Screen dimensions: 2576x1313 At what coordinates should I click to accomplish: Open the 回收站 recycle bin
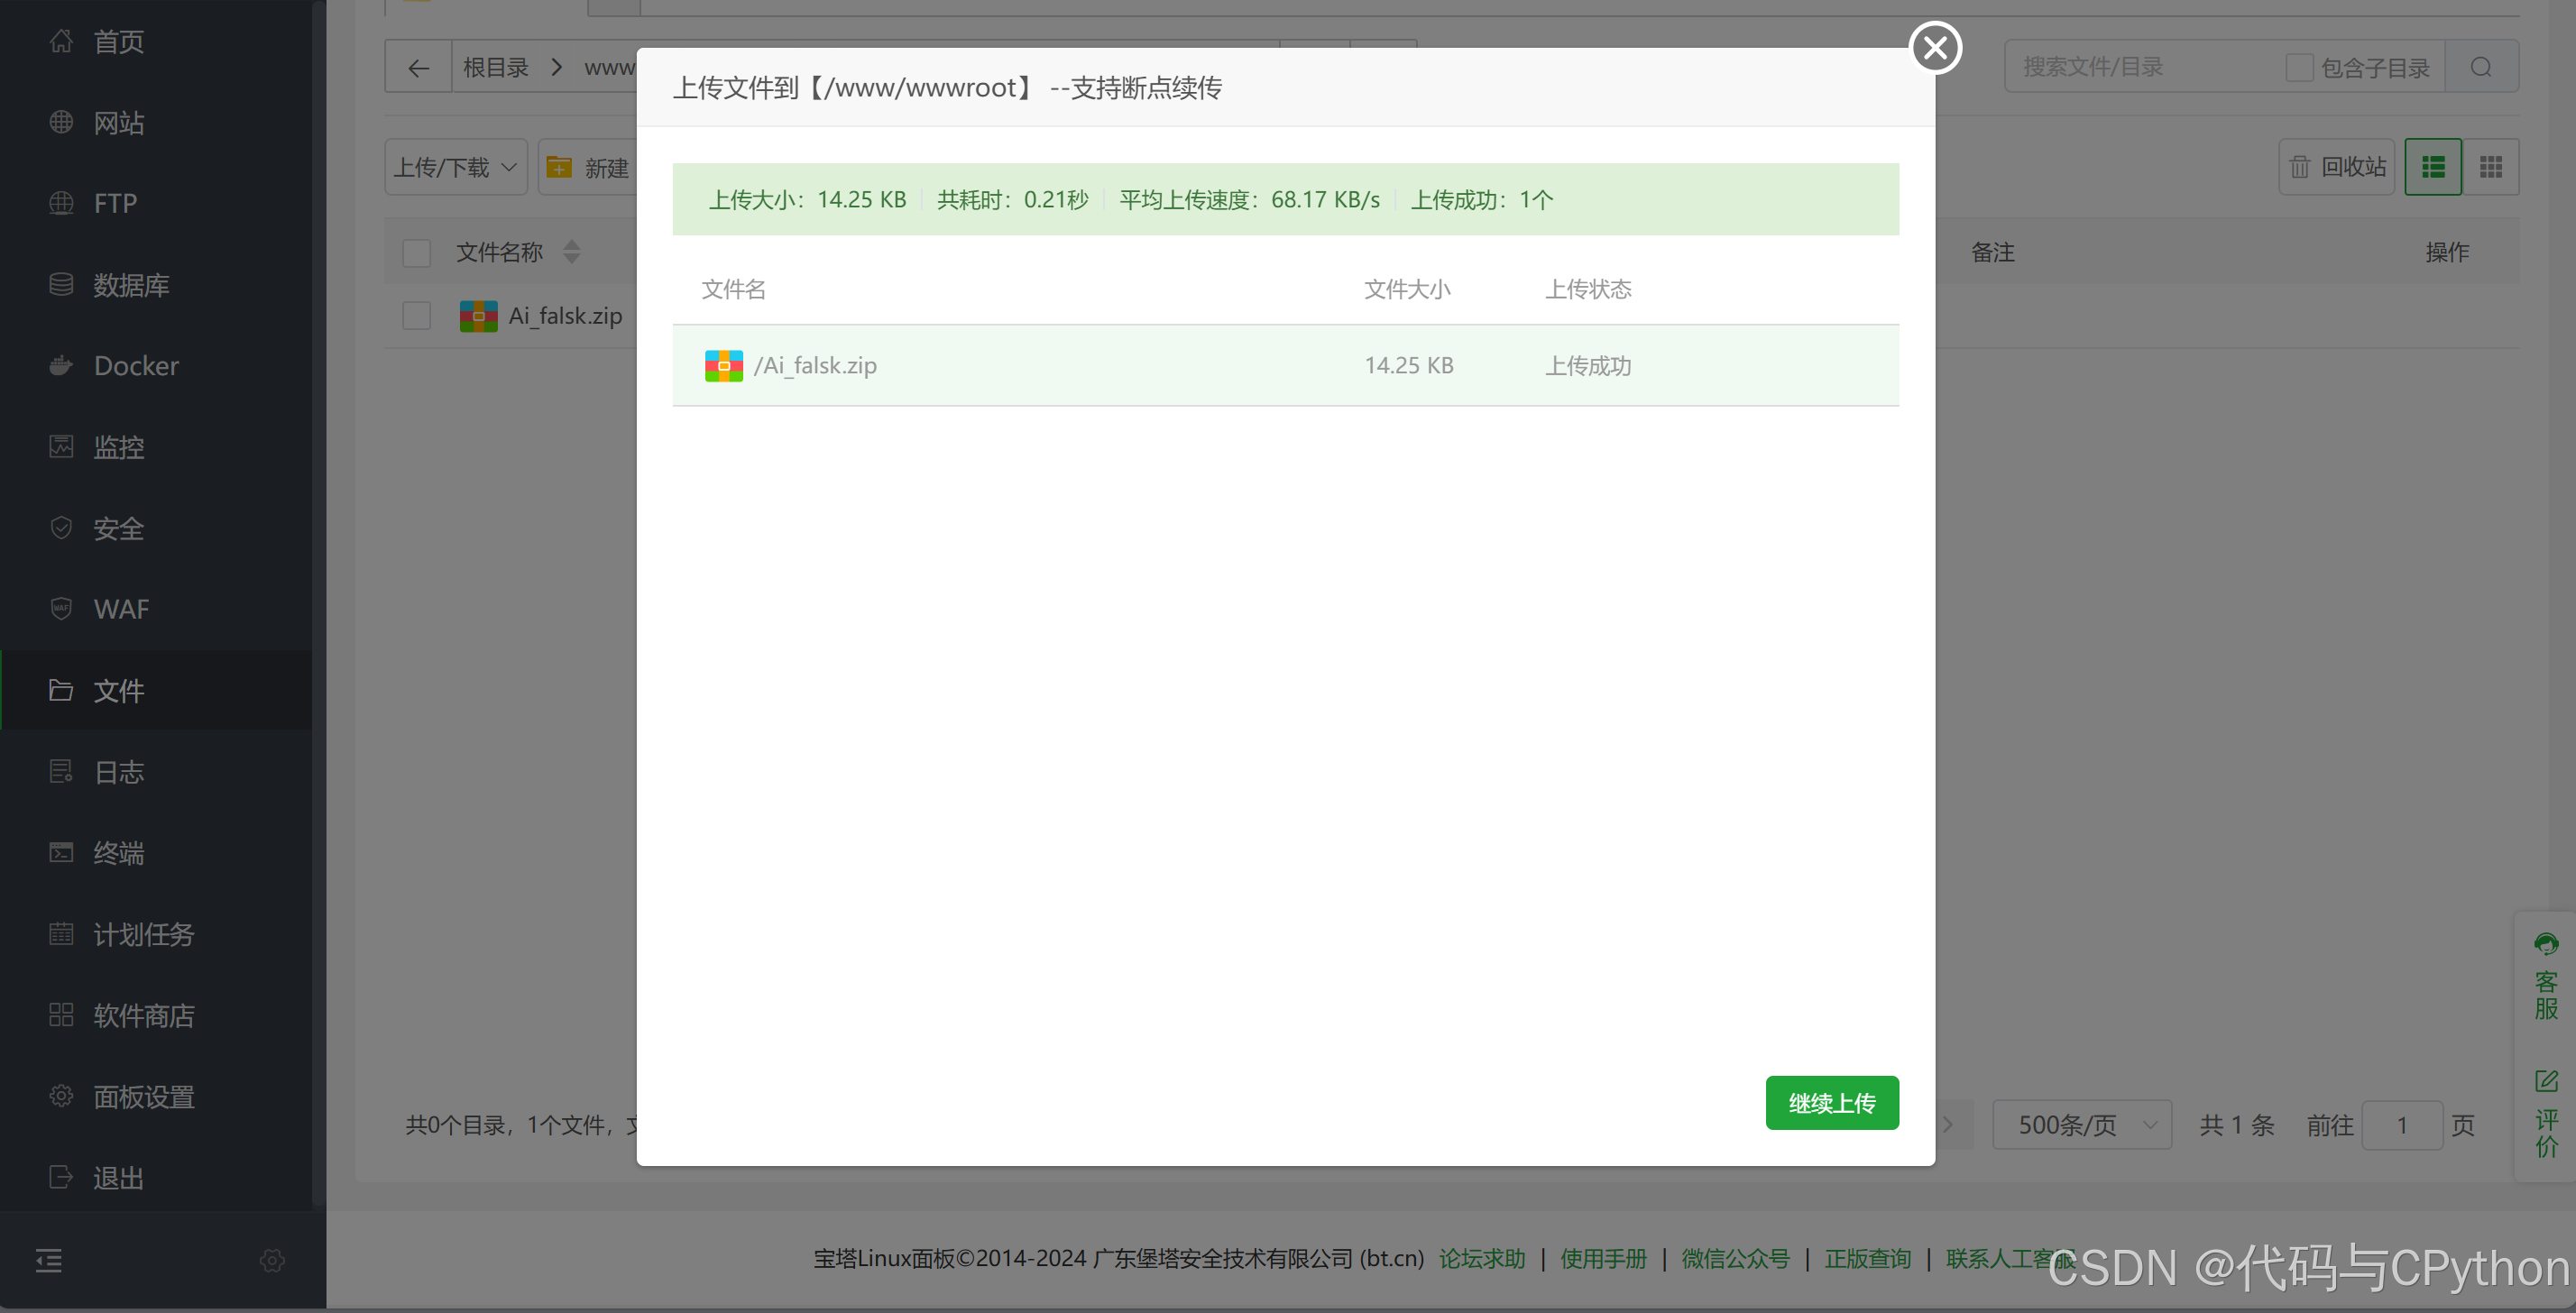click(2337, 167)
